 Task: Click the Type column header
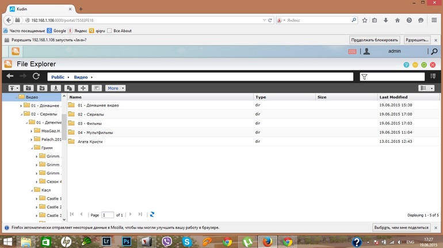[261, 97]
